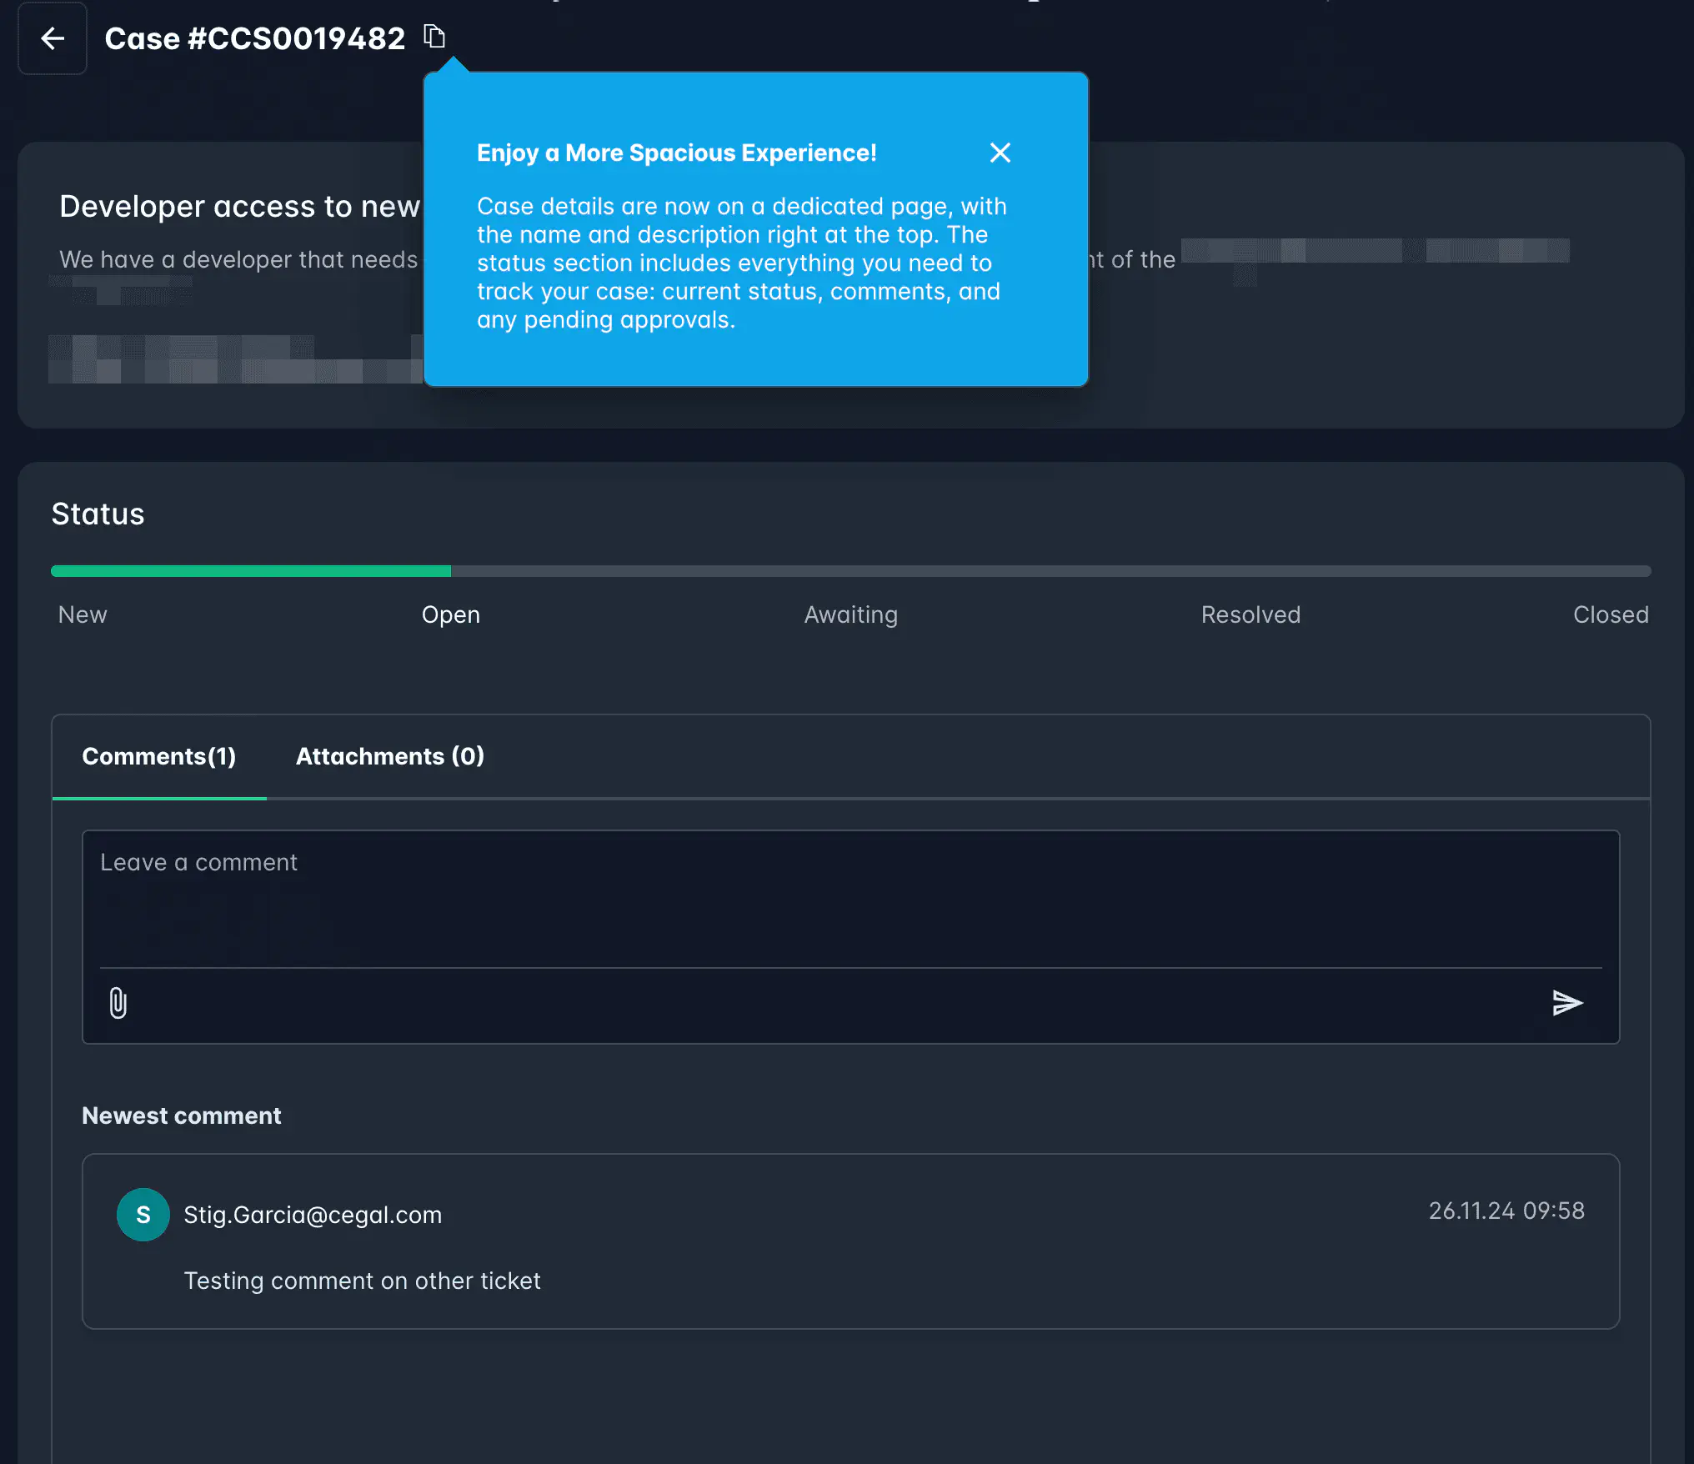Click the Open status step label
The width and height of the screenshot is (1694, 1464).
click(450, 614)
